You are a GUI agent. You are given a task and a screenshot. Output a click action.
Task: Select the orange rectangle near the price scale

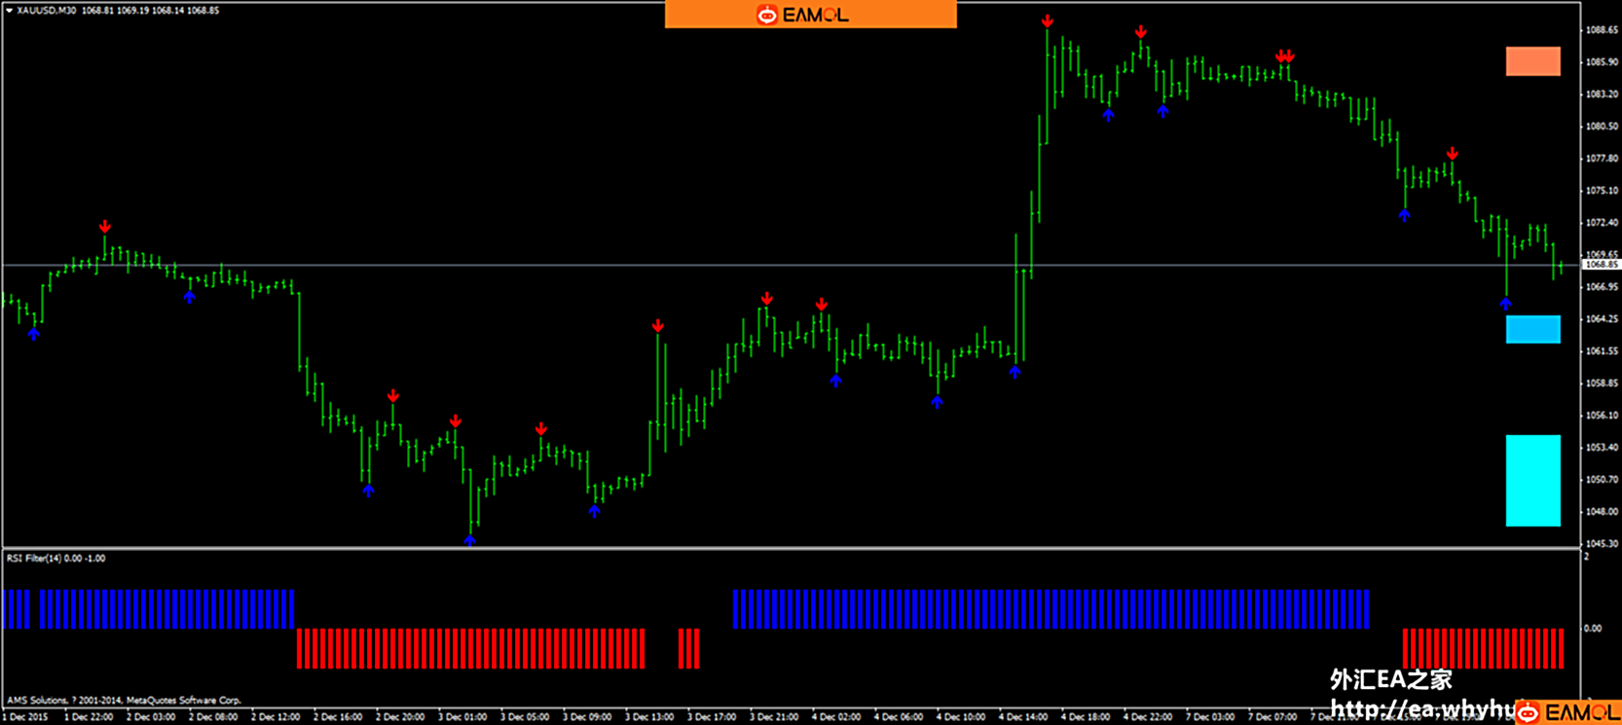1532,61
